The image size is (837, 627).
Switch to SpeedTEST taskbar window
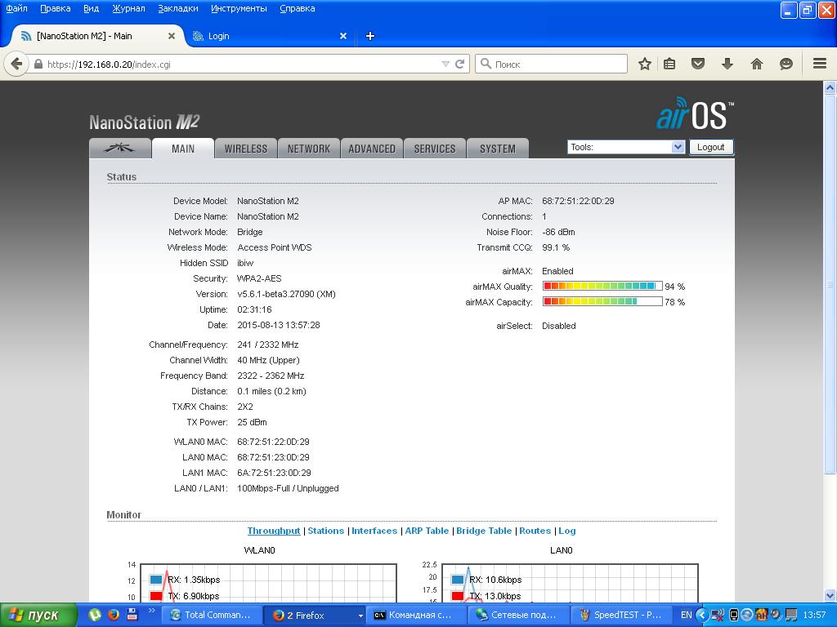621,616
